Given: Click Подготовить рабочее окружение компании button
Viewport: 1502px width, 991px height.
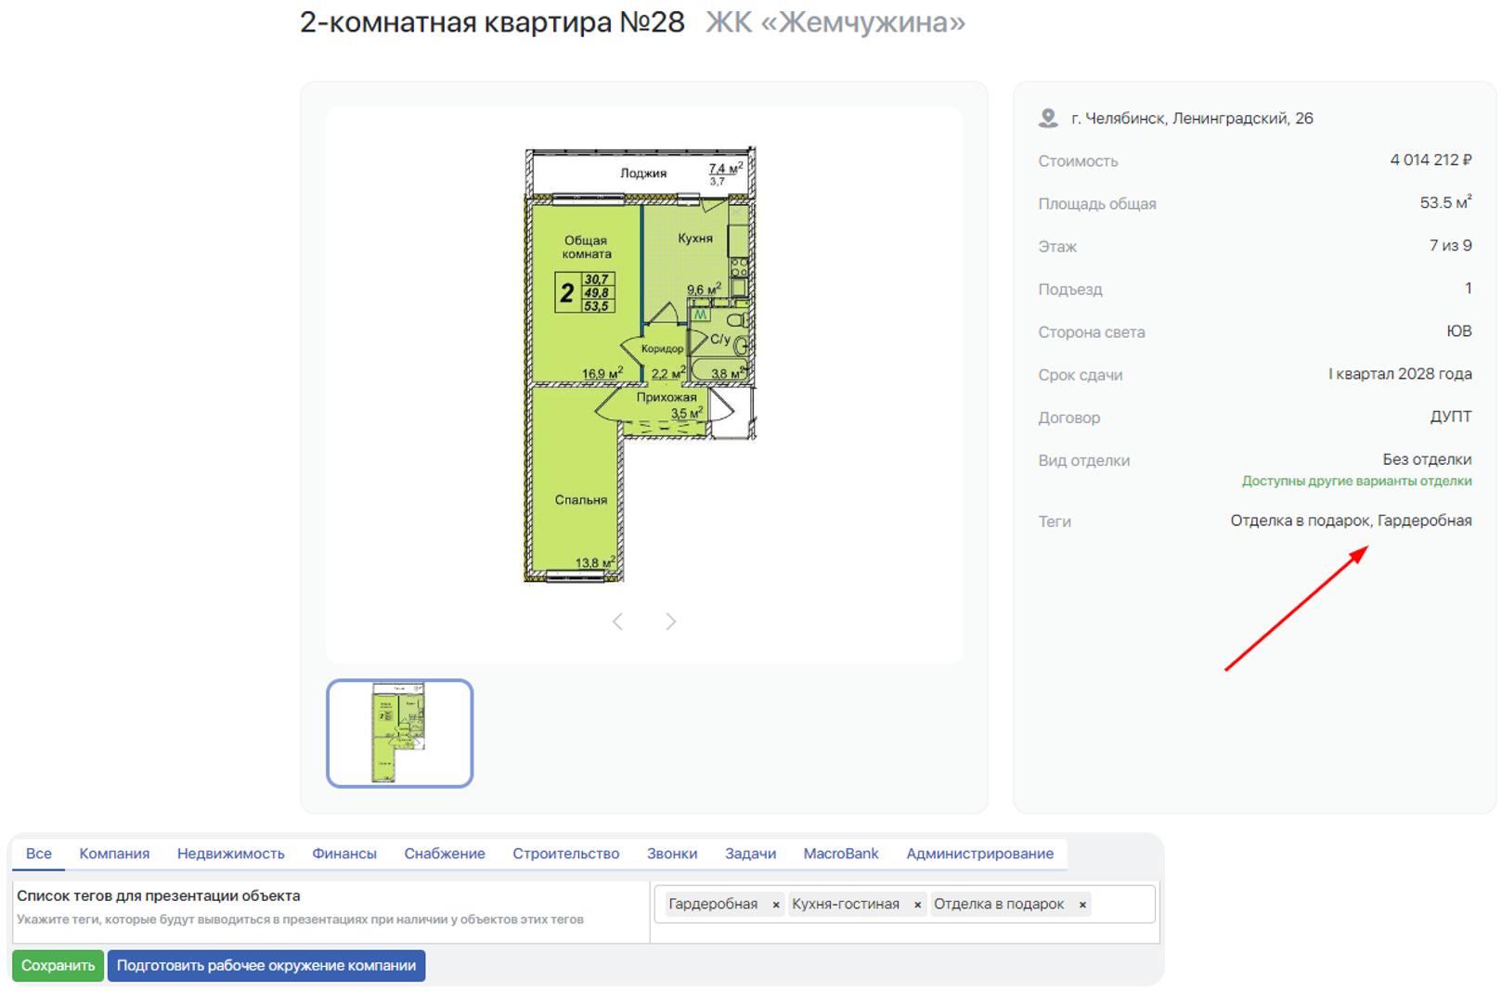Looking at the screenshot, I should 266,966.
